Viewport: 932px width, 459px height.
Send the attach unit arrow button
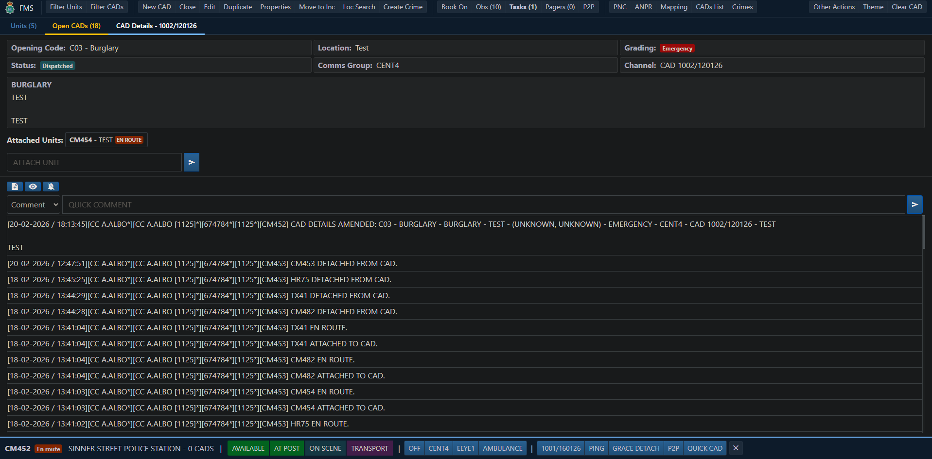click(192, 162)
